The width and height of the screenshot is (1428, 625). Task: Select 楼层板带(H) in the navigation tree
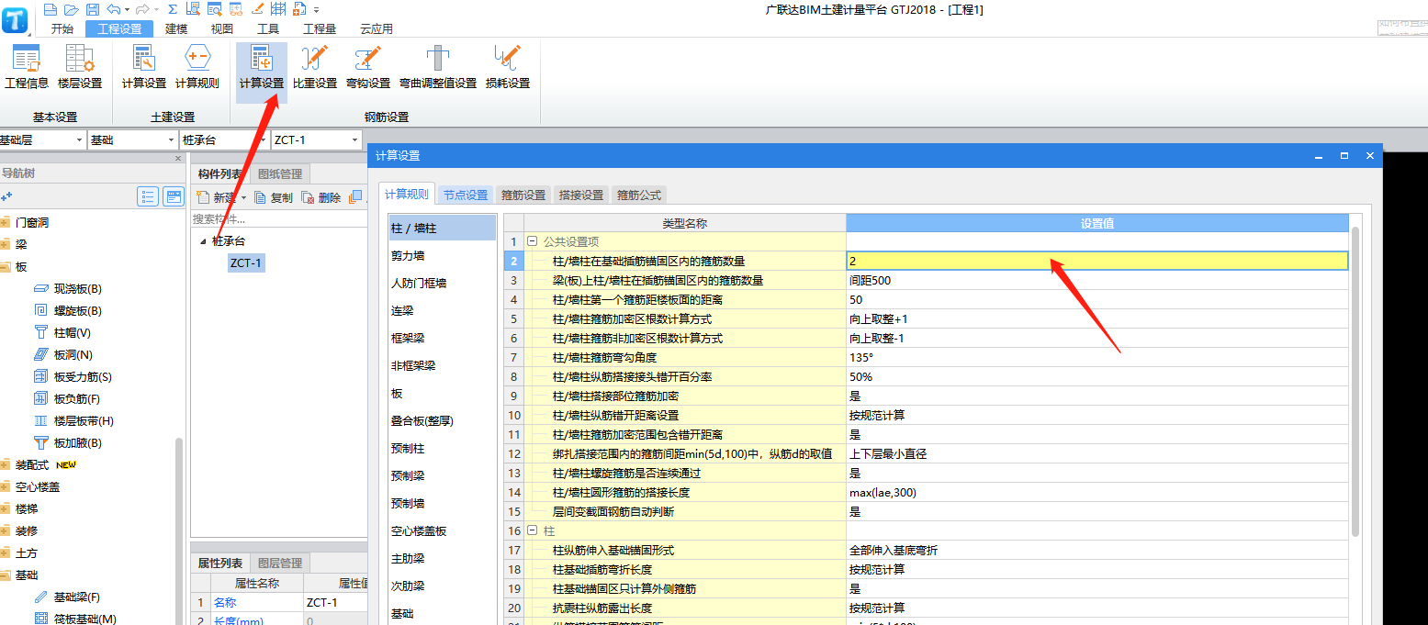[x=84, y=421]
